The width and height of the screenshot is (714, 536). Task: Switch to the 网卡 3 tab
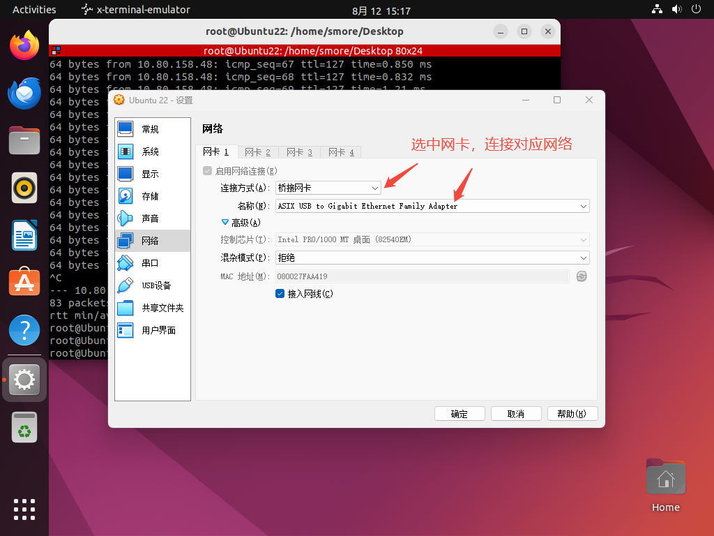300,152
